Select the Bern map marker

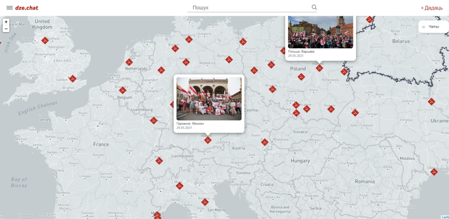point(159,160)
